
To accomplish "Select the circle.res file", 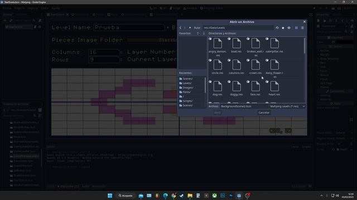I will (218, 67).
